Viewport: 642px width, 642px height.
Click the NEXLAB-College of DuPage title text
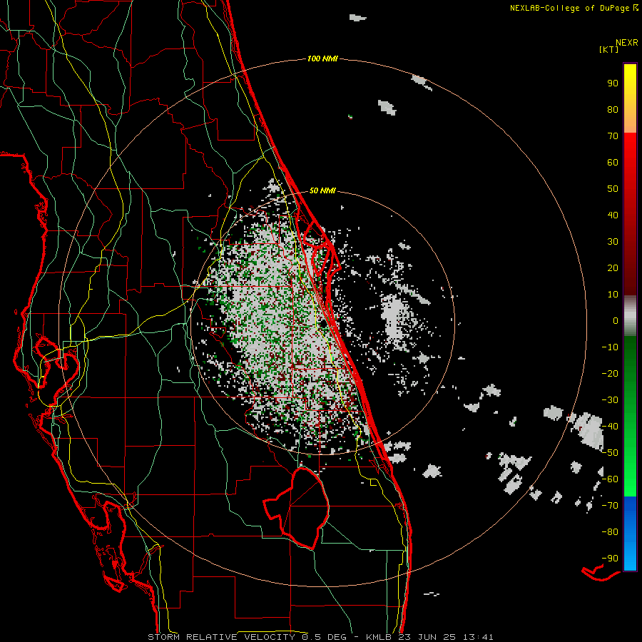coord(569,8)
